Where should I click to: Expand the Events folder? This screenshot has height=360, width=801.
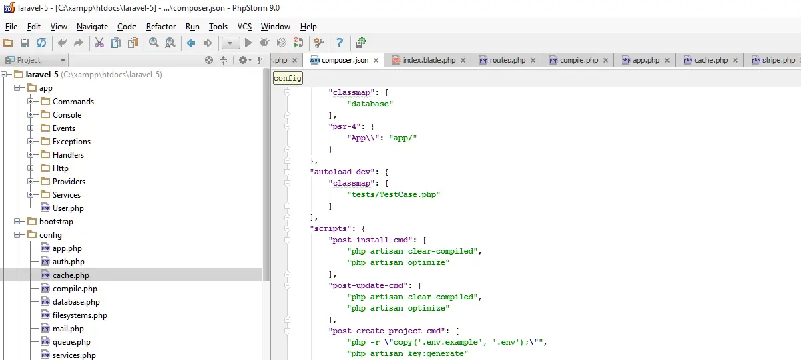click(31, 128)
